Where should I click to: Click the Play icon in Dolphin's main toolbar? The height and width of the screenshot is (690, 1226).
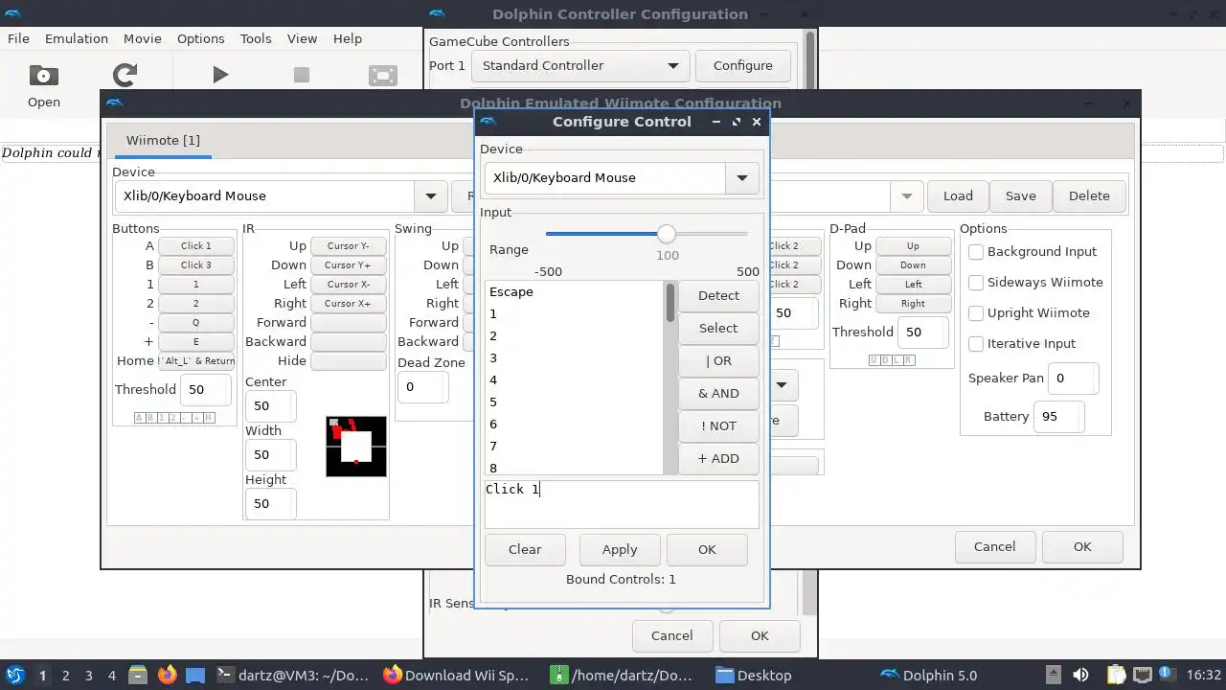pyautogui.click(x=220, y=75)
